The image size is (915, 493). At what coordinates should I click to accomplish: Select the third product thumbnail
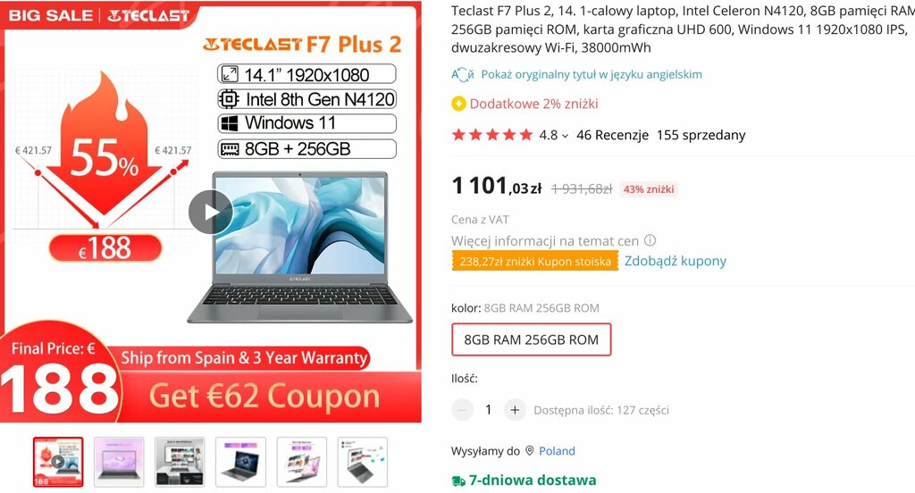180,462
